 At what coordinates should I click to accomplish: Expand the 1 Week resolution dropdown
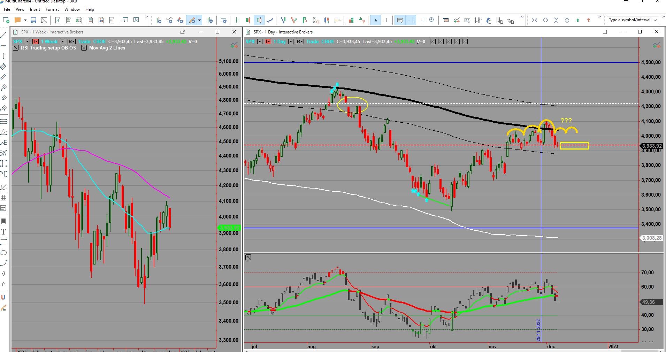tap(62, 41)
